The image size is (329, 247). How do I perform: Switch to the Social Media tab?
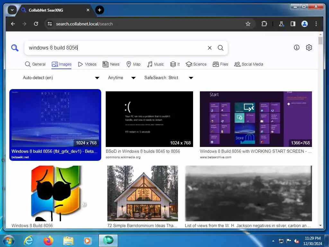pos(249,64)
